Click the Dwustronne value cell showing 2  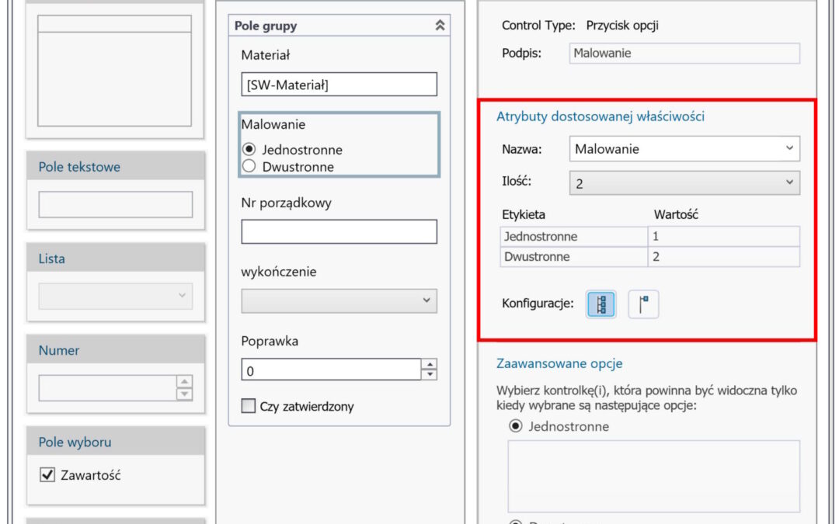[x=722, y=257]
